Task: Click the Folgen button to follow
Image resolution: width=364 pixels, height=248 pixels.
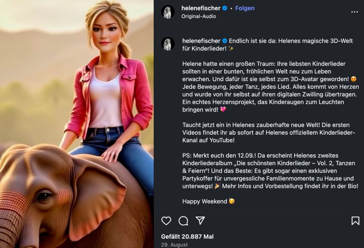Action: [x=245, y=8]
